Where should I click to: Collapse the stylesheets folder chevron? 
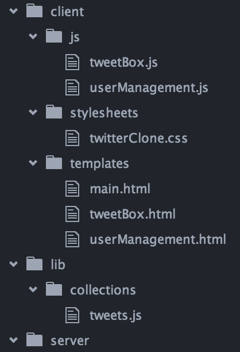33,112
